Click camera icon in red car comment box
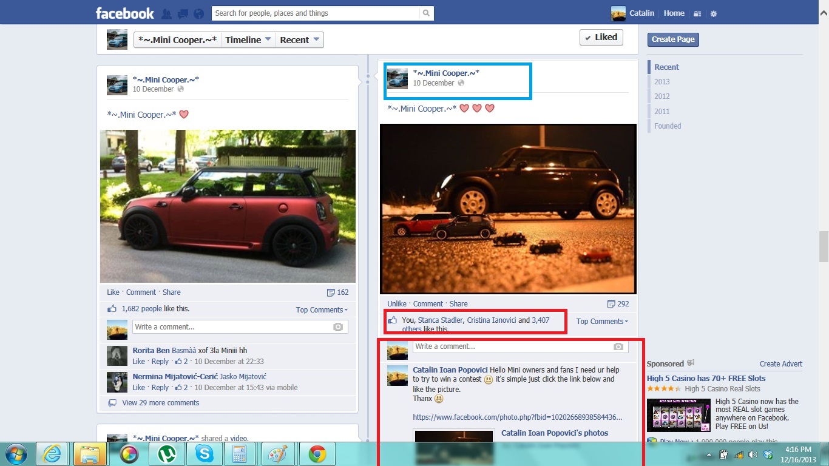 coord(338,327)
